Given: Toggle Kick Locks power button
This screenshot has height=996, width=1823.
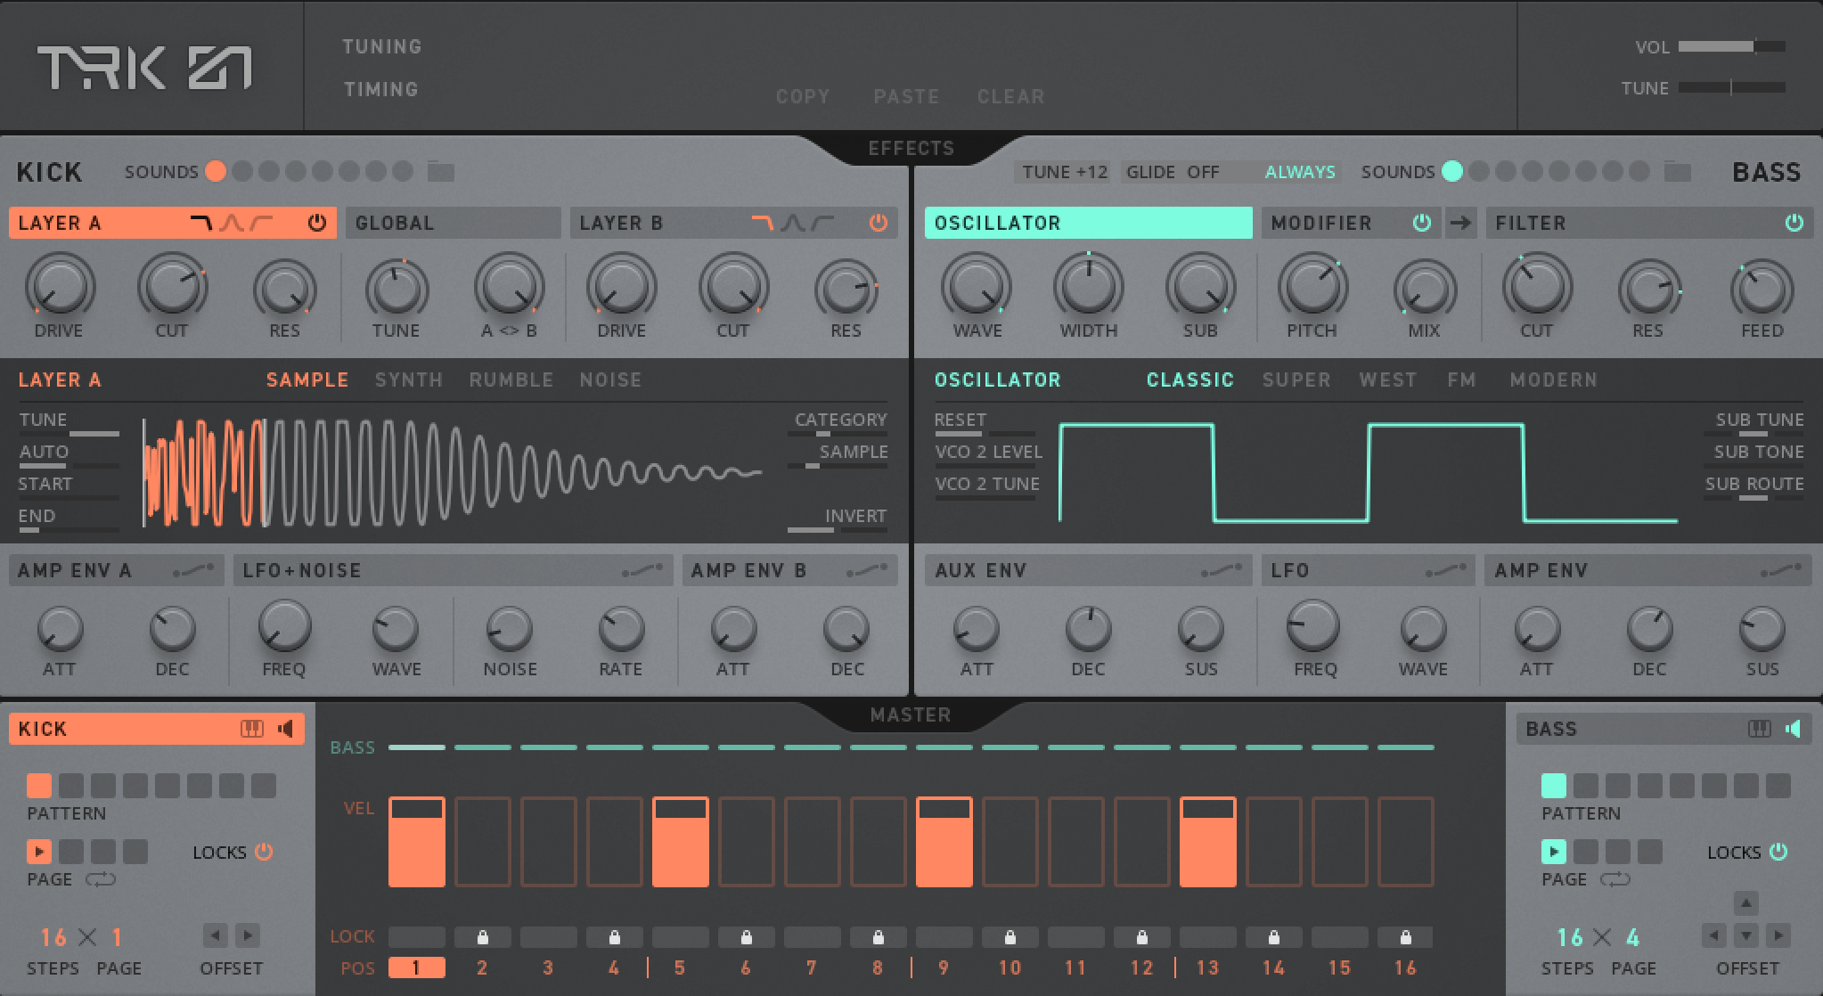Looking at the screenshot, I should pos(264,852).
